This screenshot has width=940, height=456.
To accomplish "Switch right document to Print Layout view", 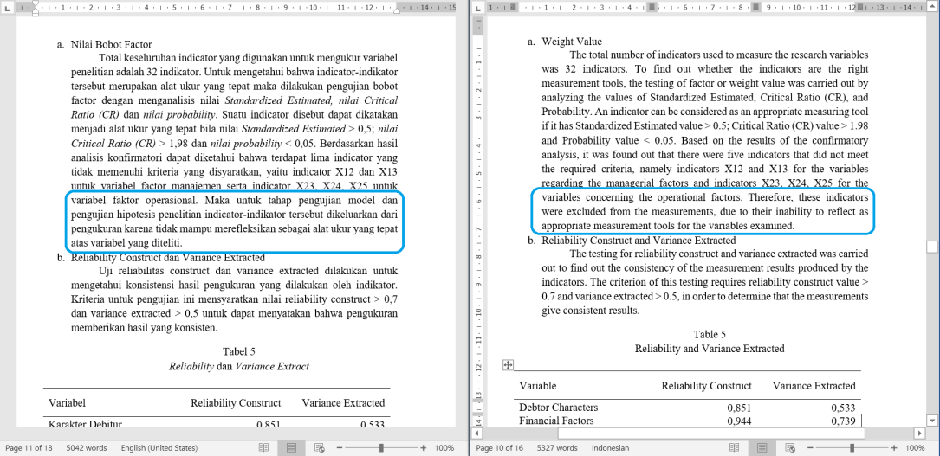I will [762, 447].
